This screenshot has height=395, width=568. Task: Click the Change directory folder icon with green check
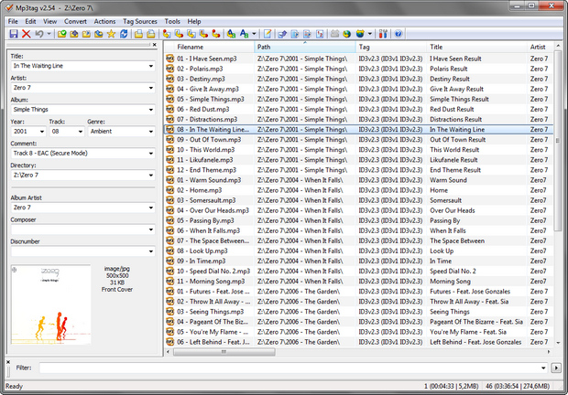(62, 34)
